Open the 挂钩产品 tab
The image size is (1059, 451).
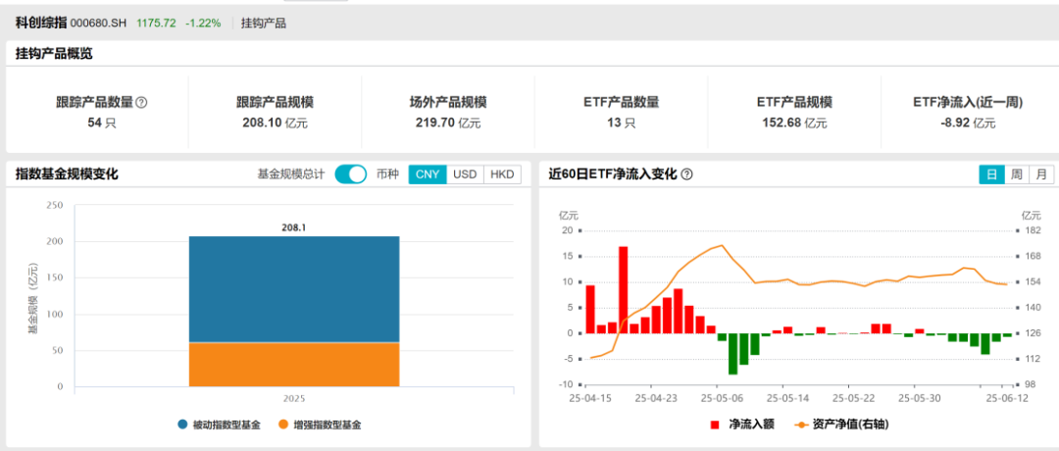coord(264,22)
